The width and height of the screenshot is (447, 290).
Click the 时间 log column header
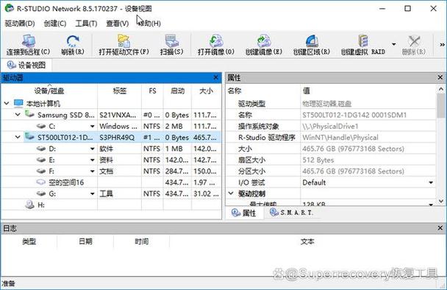click(x=142, y=241)
